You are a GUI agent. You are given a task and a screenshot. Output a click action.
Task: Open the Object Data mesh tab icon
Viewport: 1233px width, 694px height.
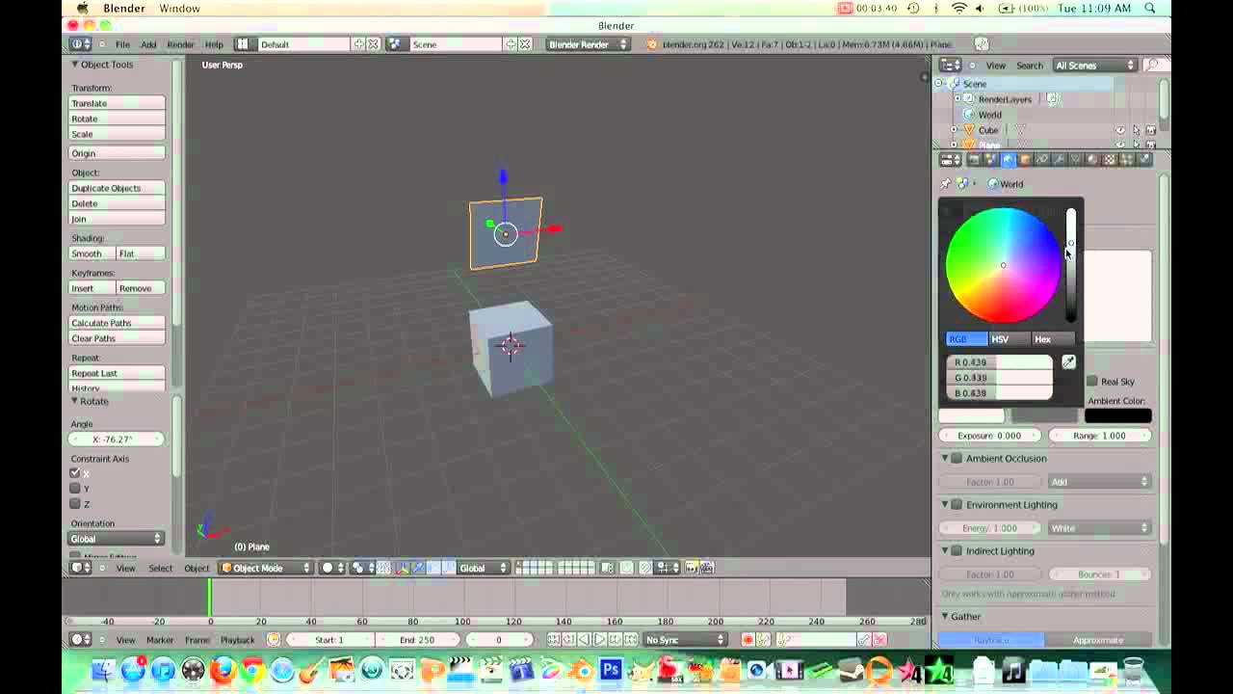(x=1075, y=160)
